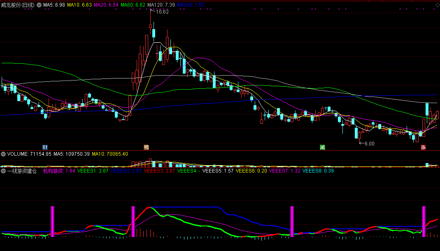Viewport: 440px width, 251px height.
Task: Click the MA20: 6.54 label
Action: pyautogui.click(x=106, y=5)
